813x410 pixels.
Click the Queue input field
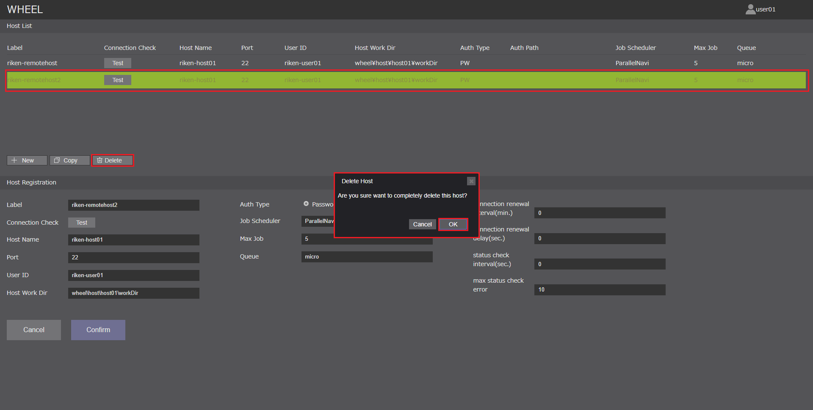point(367,257)
